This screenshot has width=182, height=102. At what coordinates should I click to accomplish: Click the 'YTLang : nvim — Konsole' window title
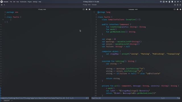tap(90, 5)
